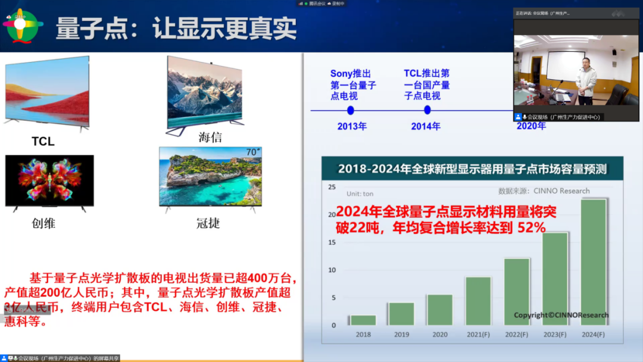
Task: Click the 2022(F) bar in the chart
Action: (x=517, y=292)
